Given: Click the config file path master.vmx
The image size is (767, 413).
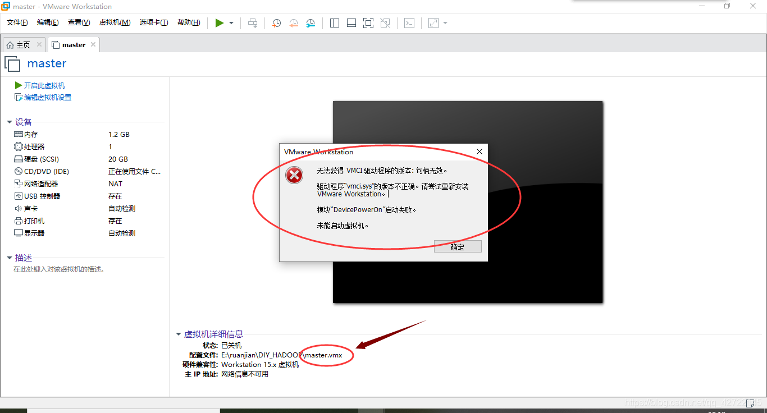Looking at the screenshot, I should coord(282,355).
